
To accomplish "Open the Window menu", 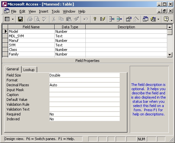I will pyautogui.click(x=69, y=11).
